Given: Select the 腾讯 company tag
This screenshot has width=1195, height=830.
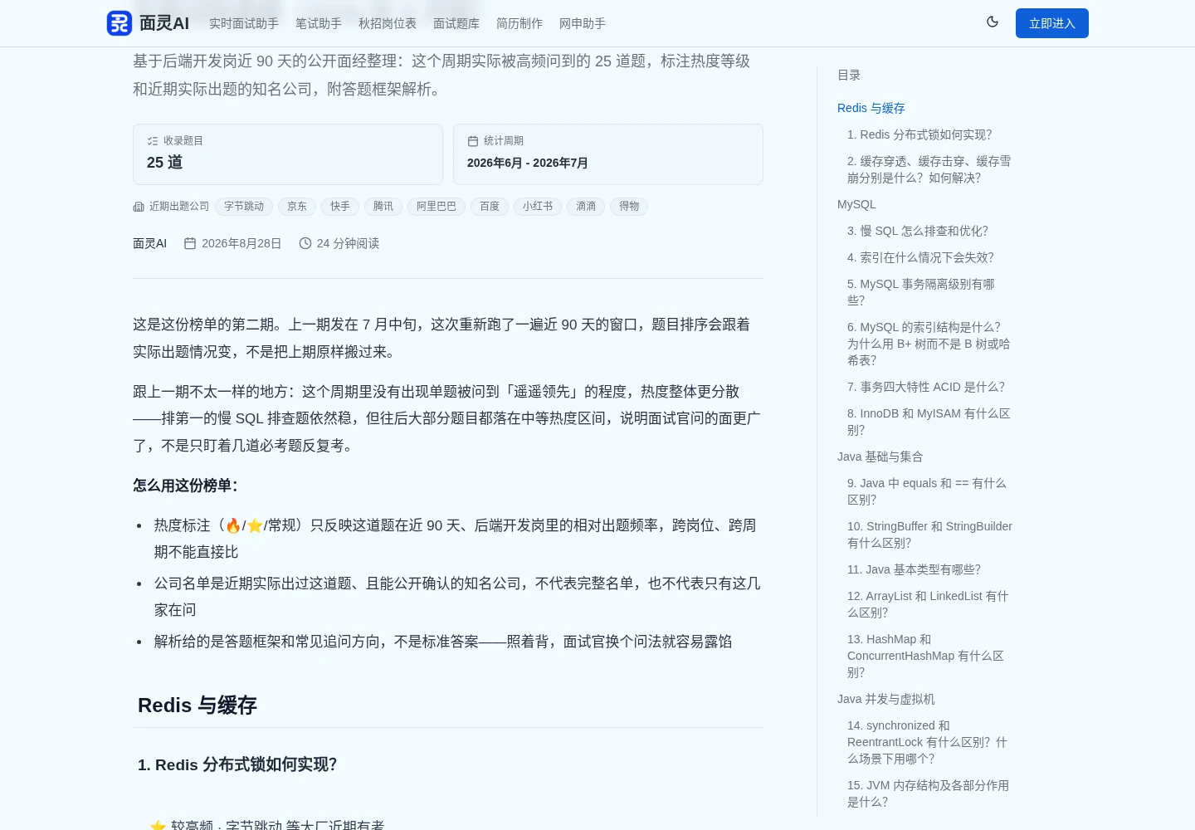Looking at the screenshot, I should [383, 207].
